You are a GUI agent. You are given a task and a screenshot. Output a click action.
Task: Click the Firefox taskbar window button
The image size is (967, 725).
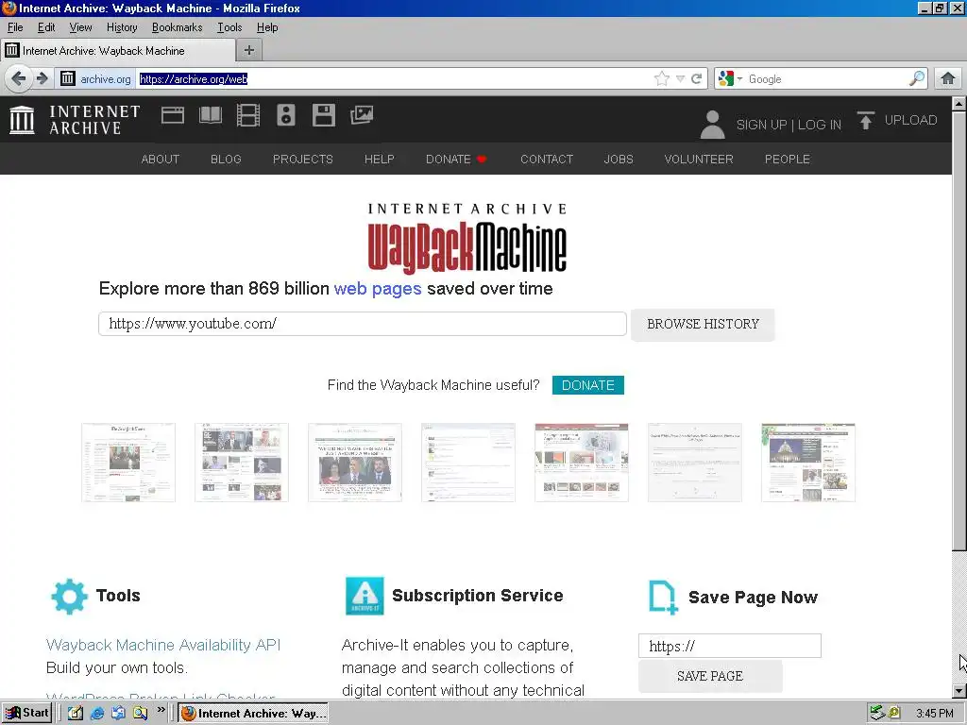(x=253, y=714)
